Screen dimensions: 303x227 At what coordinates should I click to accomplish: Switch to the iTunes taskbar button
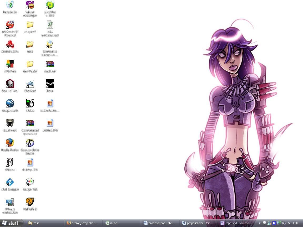click(x=122, y=223)
